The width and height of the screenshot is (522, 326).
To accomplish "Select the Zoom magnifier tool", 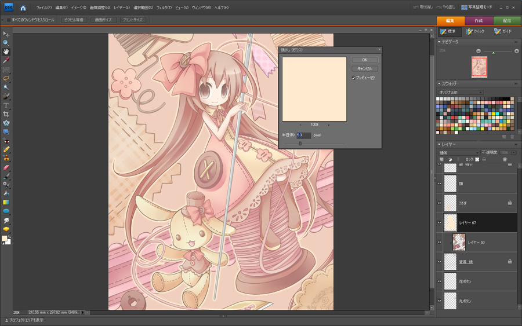I will 6,43.
